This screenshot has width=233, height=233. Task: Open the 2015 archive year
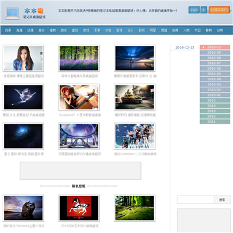point(215,100)
